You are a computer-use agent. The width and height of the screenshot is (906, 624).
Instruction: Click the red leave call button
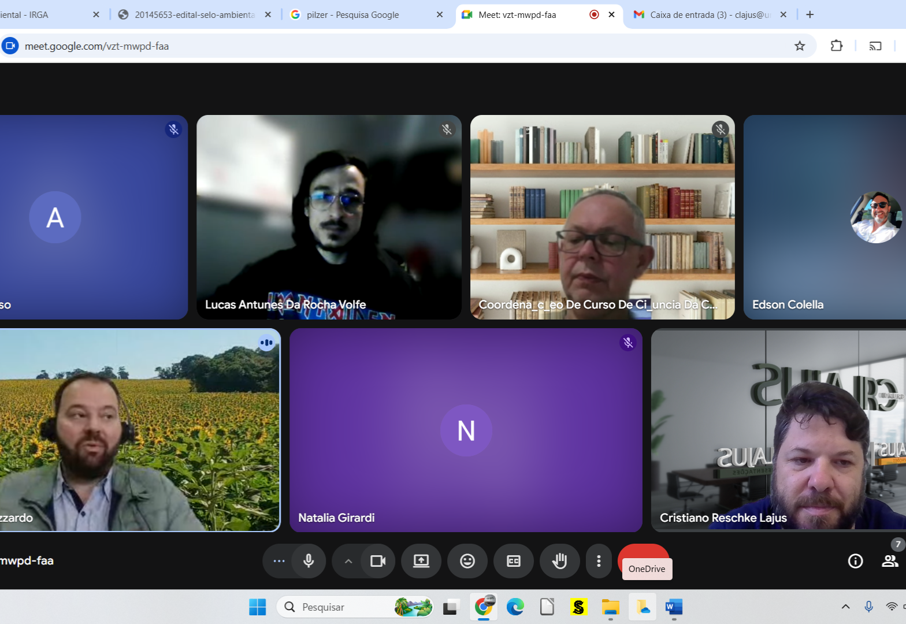tap(643, 551)
